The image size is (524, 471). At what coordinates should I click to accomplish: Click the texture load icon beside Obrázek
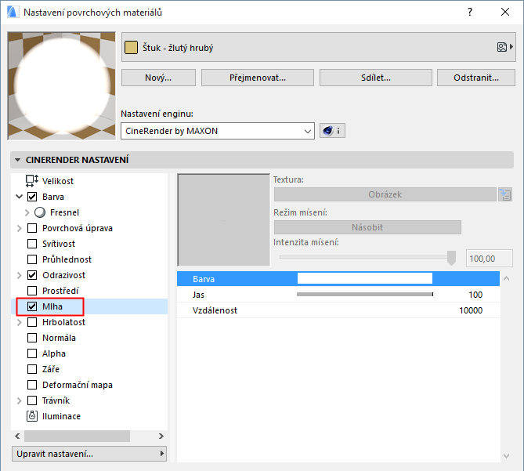[x=505, y=194]
